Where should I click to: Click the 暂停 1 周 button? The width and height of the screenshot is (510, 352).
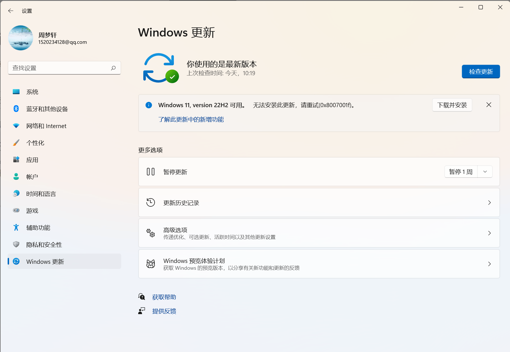click(461, 172)
